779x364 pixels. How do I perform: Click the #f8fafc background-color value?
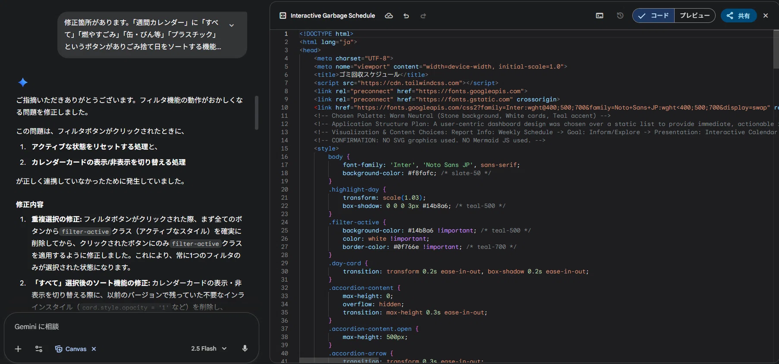click(422, 173)
